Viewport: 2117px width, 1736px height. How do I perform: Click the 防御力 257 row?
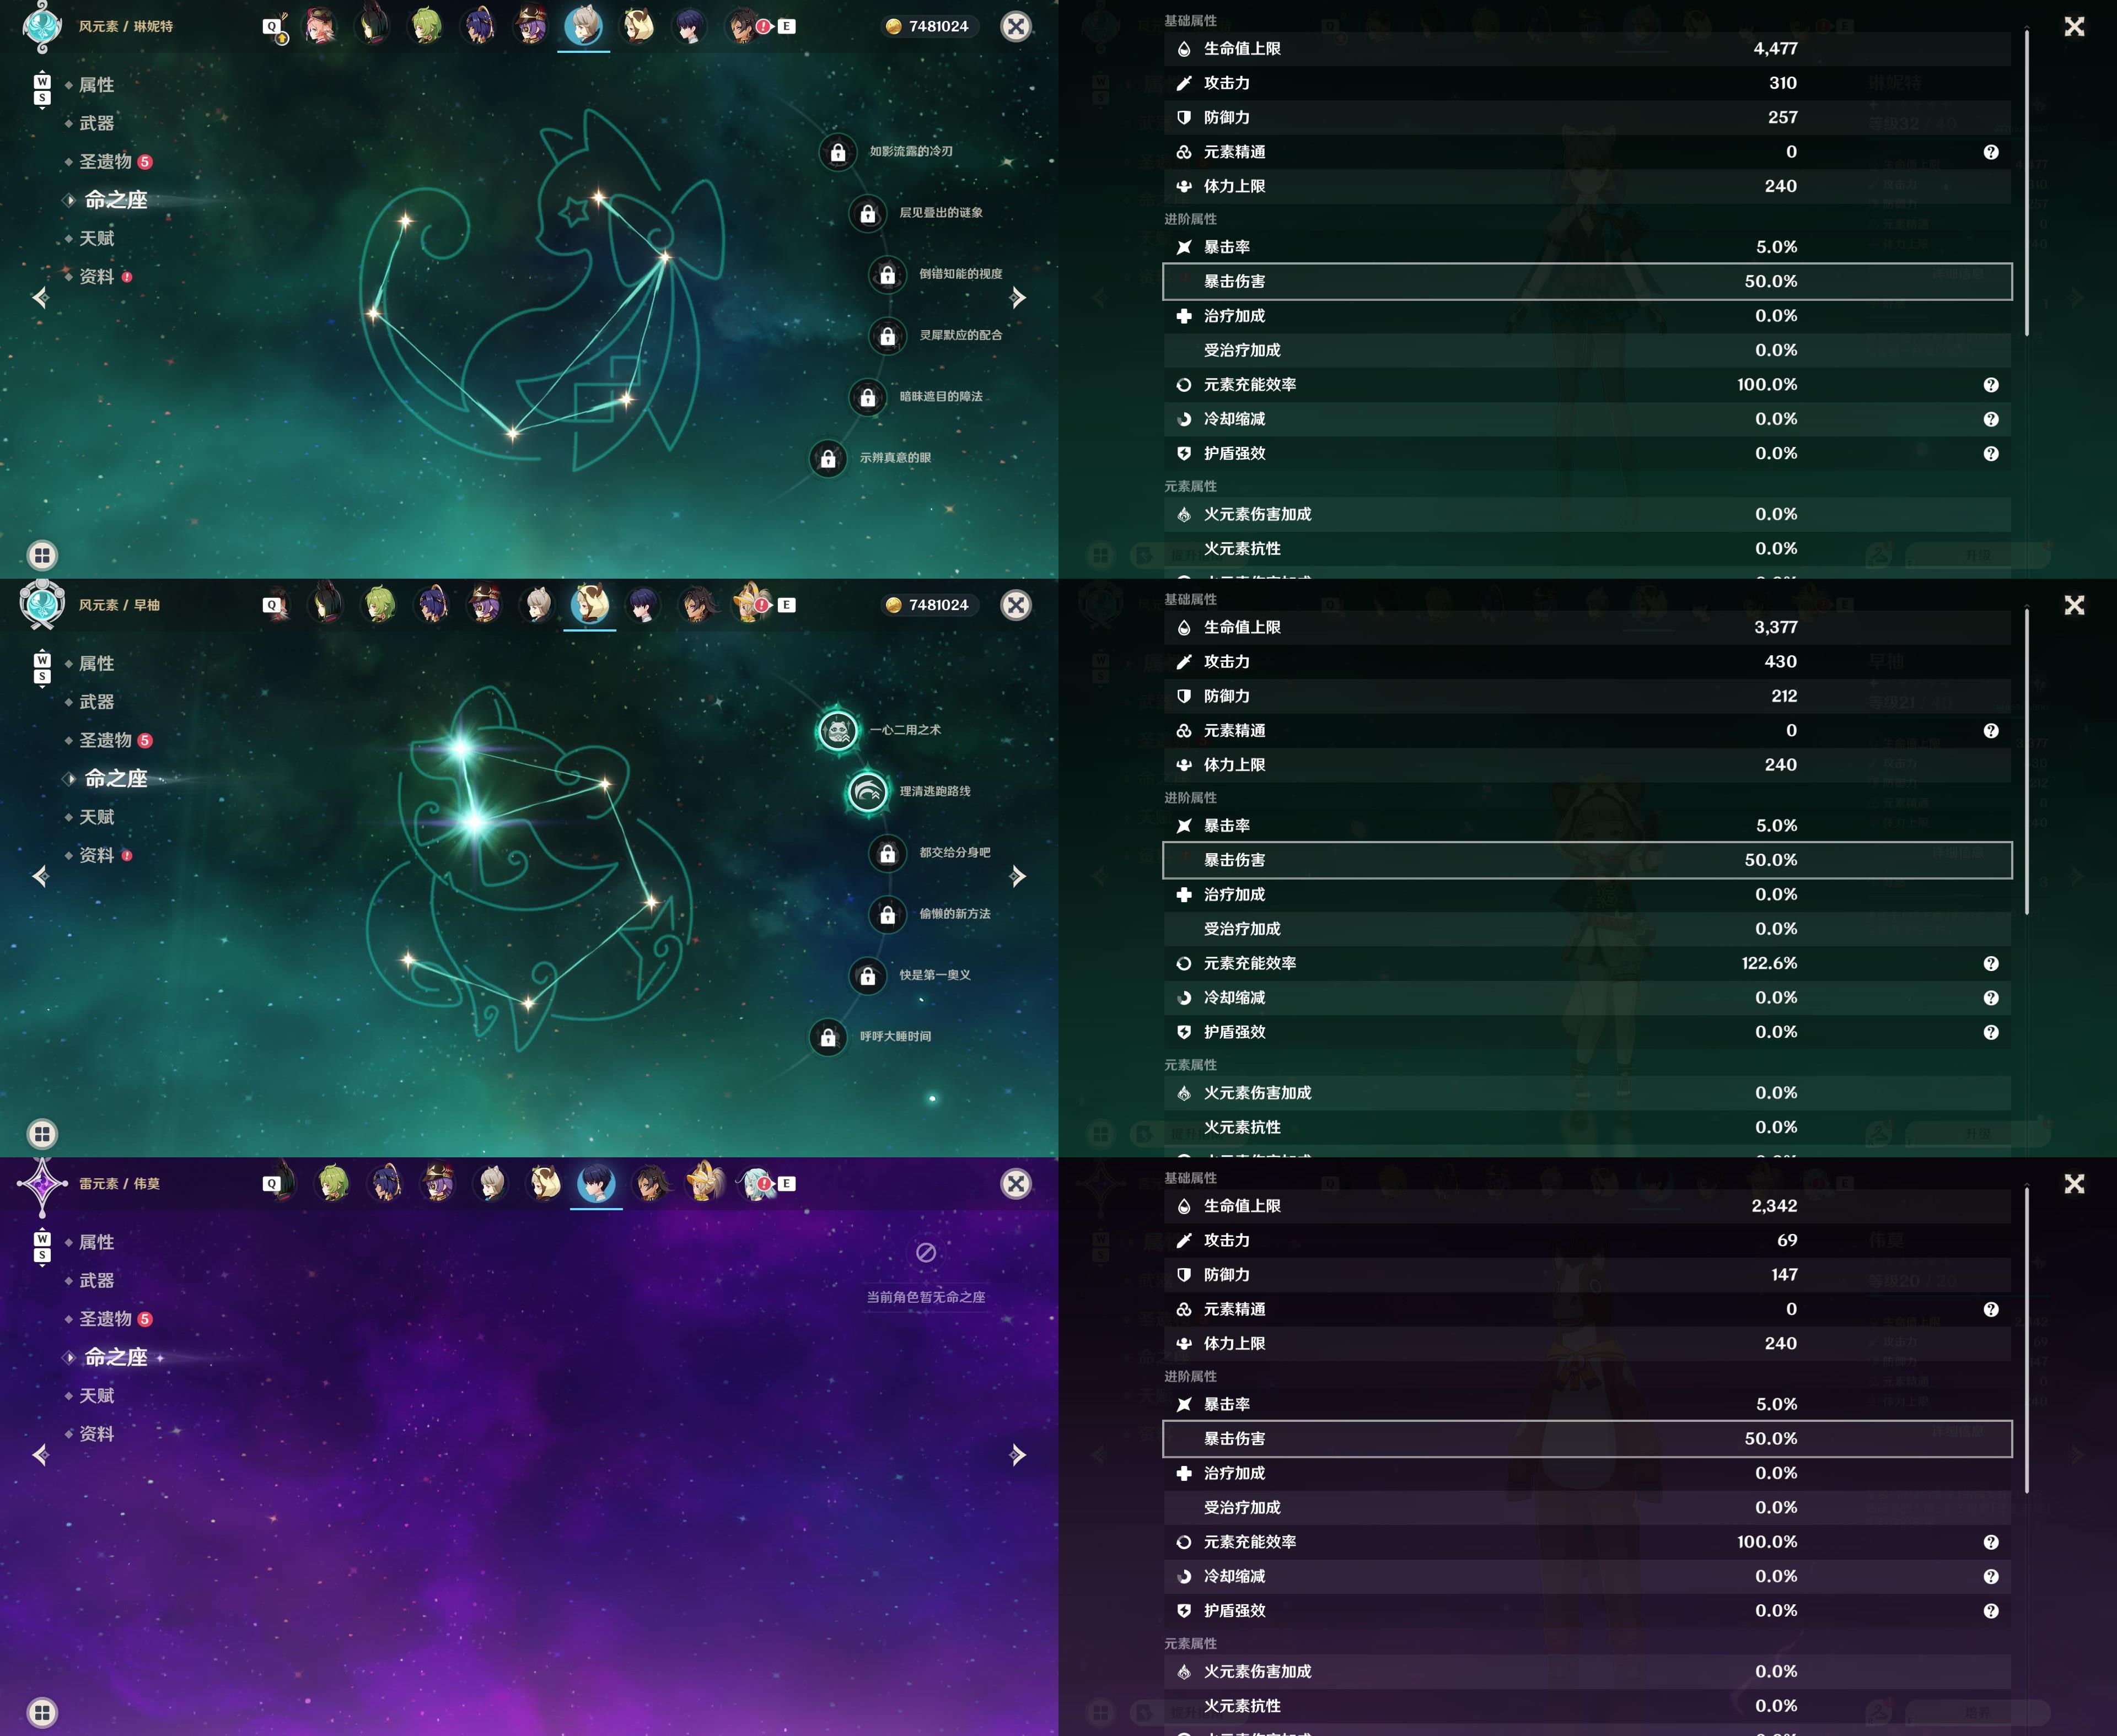pyautogui.click(x=1587, y=118)
